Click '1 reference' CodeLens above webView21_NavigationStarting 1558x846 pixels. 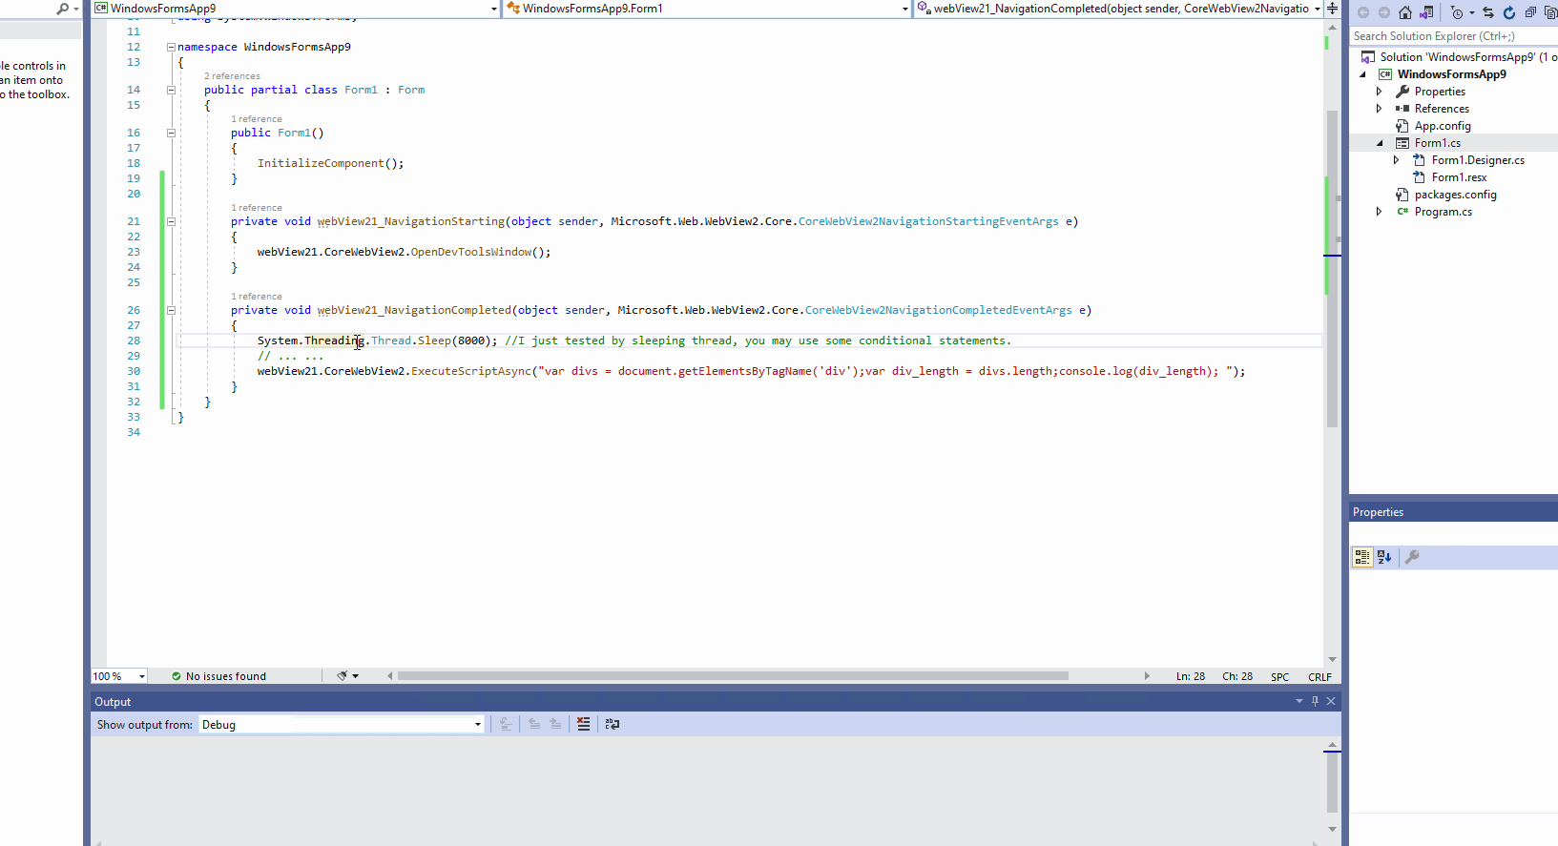click(257, 208)
